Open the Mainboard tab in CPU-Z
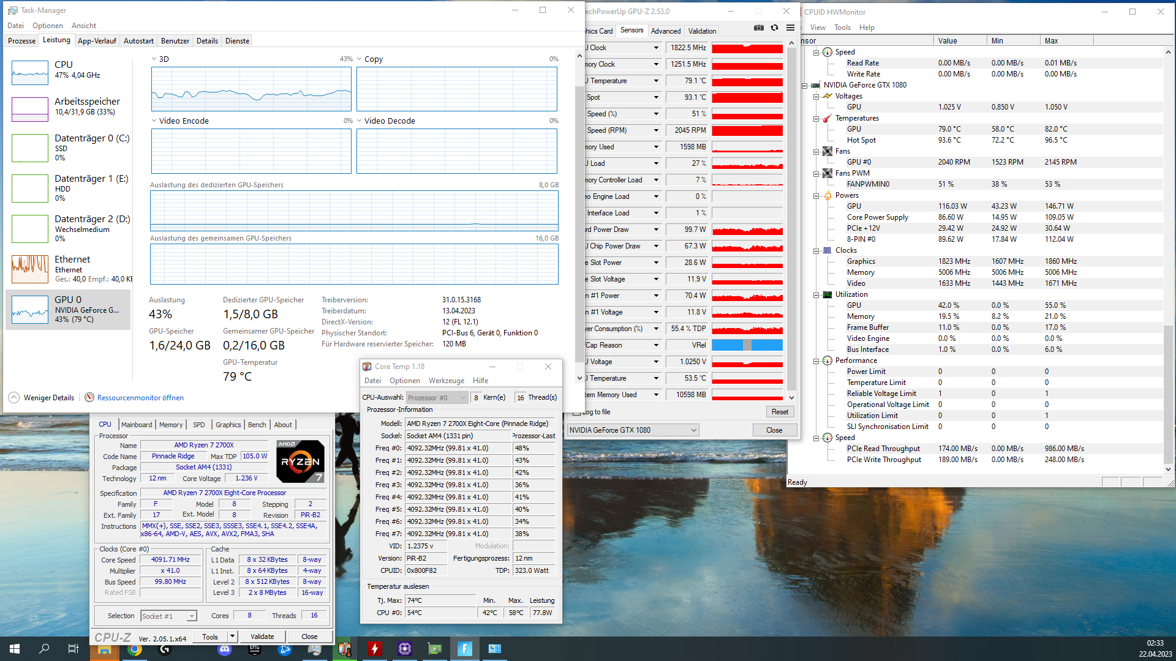Viewport: 1176px width, 661px height. [x=137, y=425]
